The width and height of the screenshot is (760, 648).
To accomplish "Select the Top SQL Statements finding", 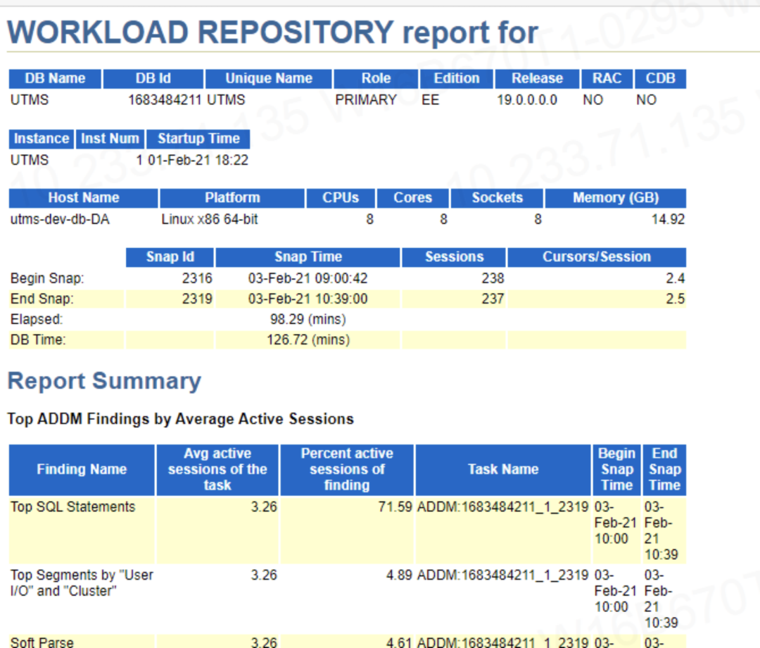I will coord(72,507).
